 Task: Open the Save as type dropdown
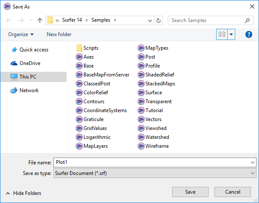coord(155,173)
